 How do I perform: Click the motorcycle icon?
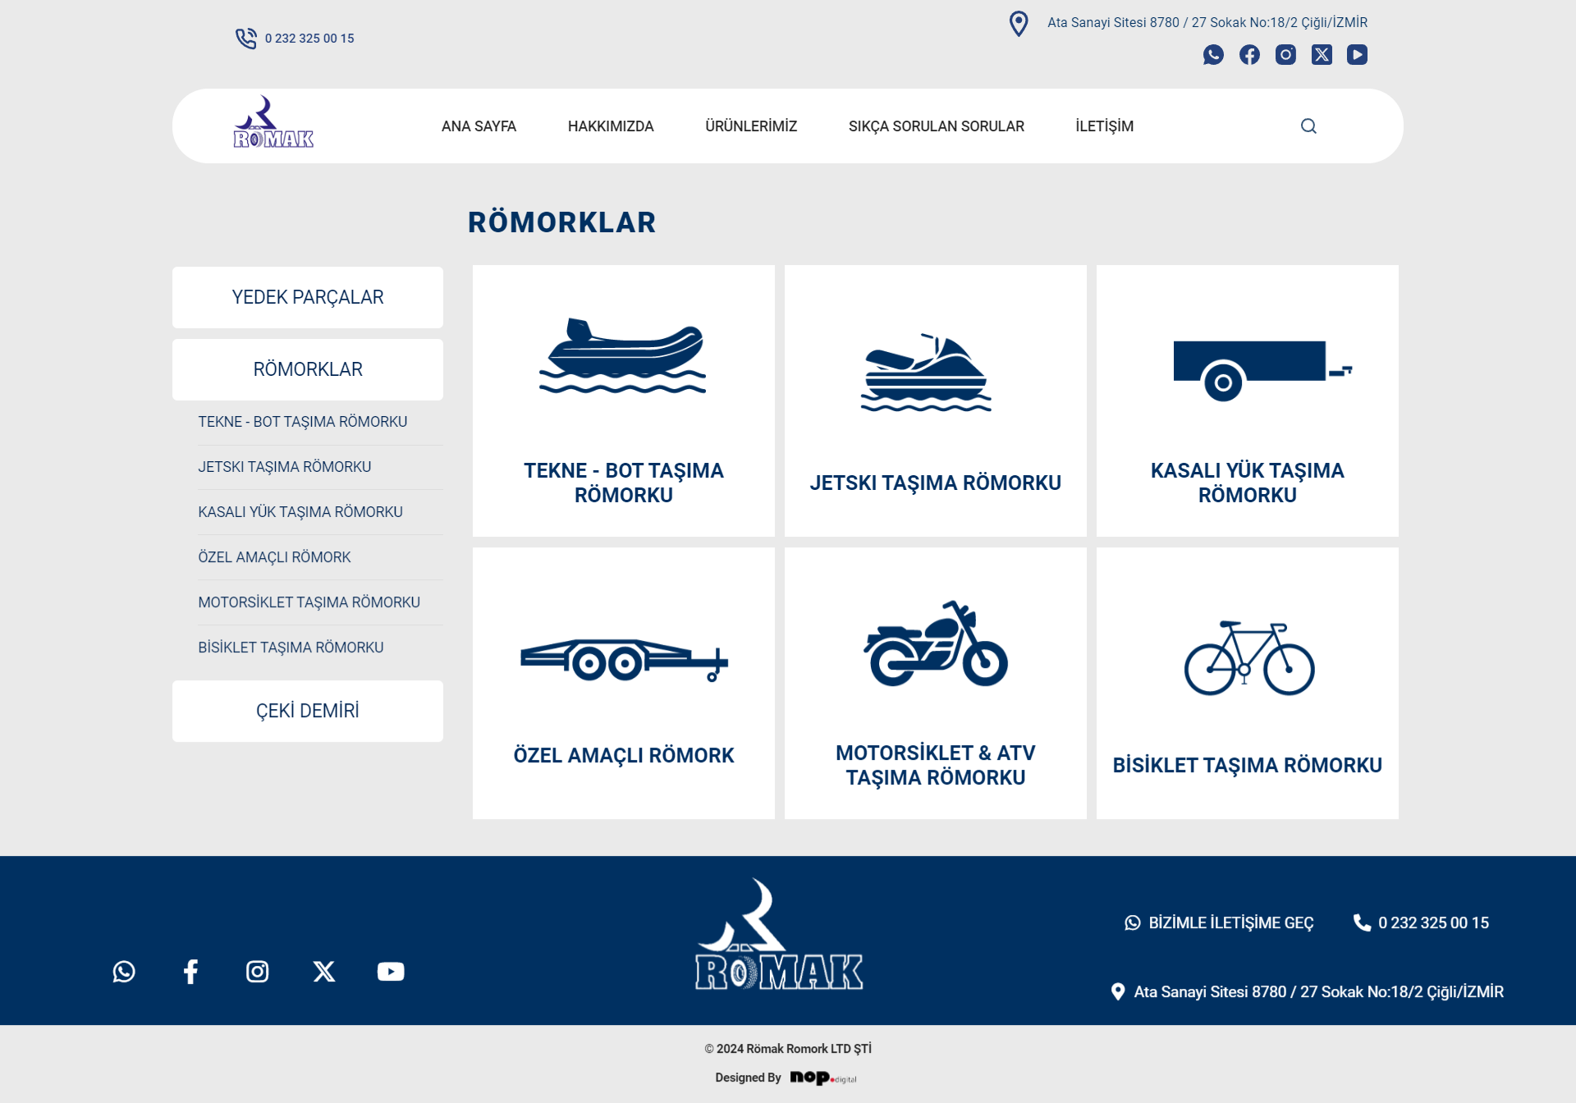tap(935, 644)
